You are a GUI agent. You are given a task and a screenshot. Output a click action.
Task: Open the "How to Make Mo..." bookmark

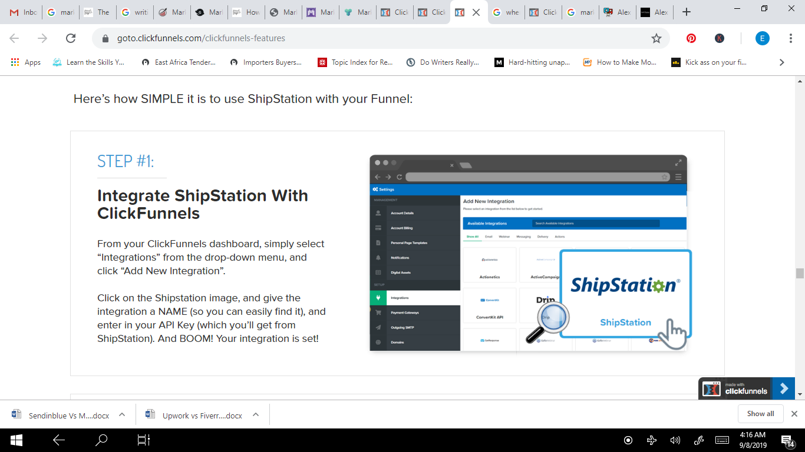(x=619, y=62)
